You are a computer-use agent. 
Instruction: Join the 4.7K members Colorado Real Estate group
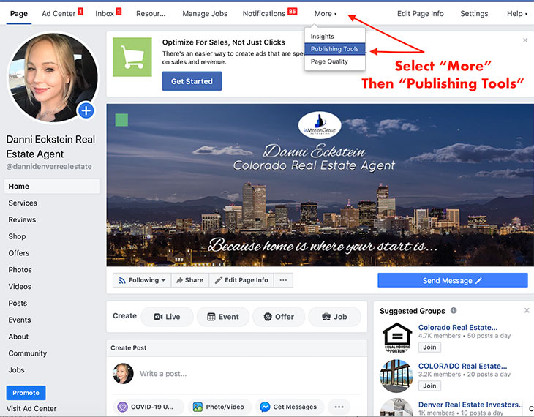tap(429, 347)
